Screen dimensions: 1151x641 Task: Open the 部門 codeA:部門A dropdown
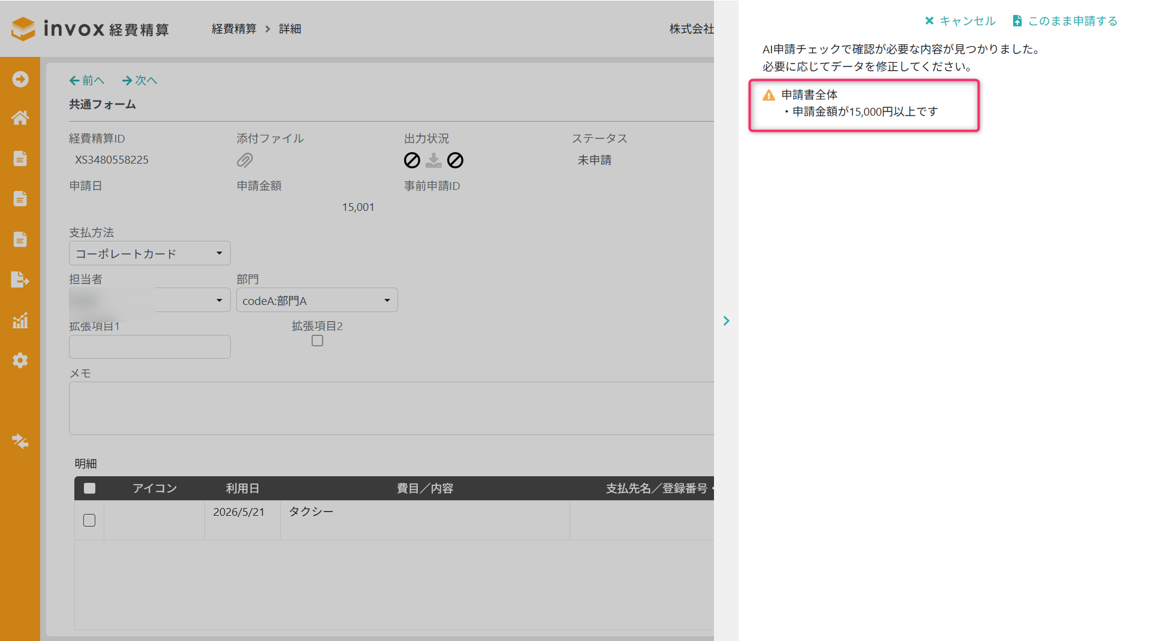(317, 300)
